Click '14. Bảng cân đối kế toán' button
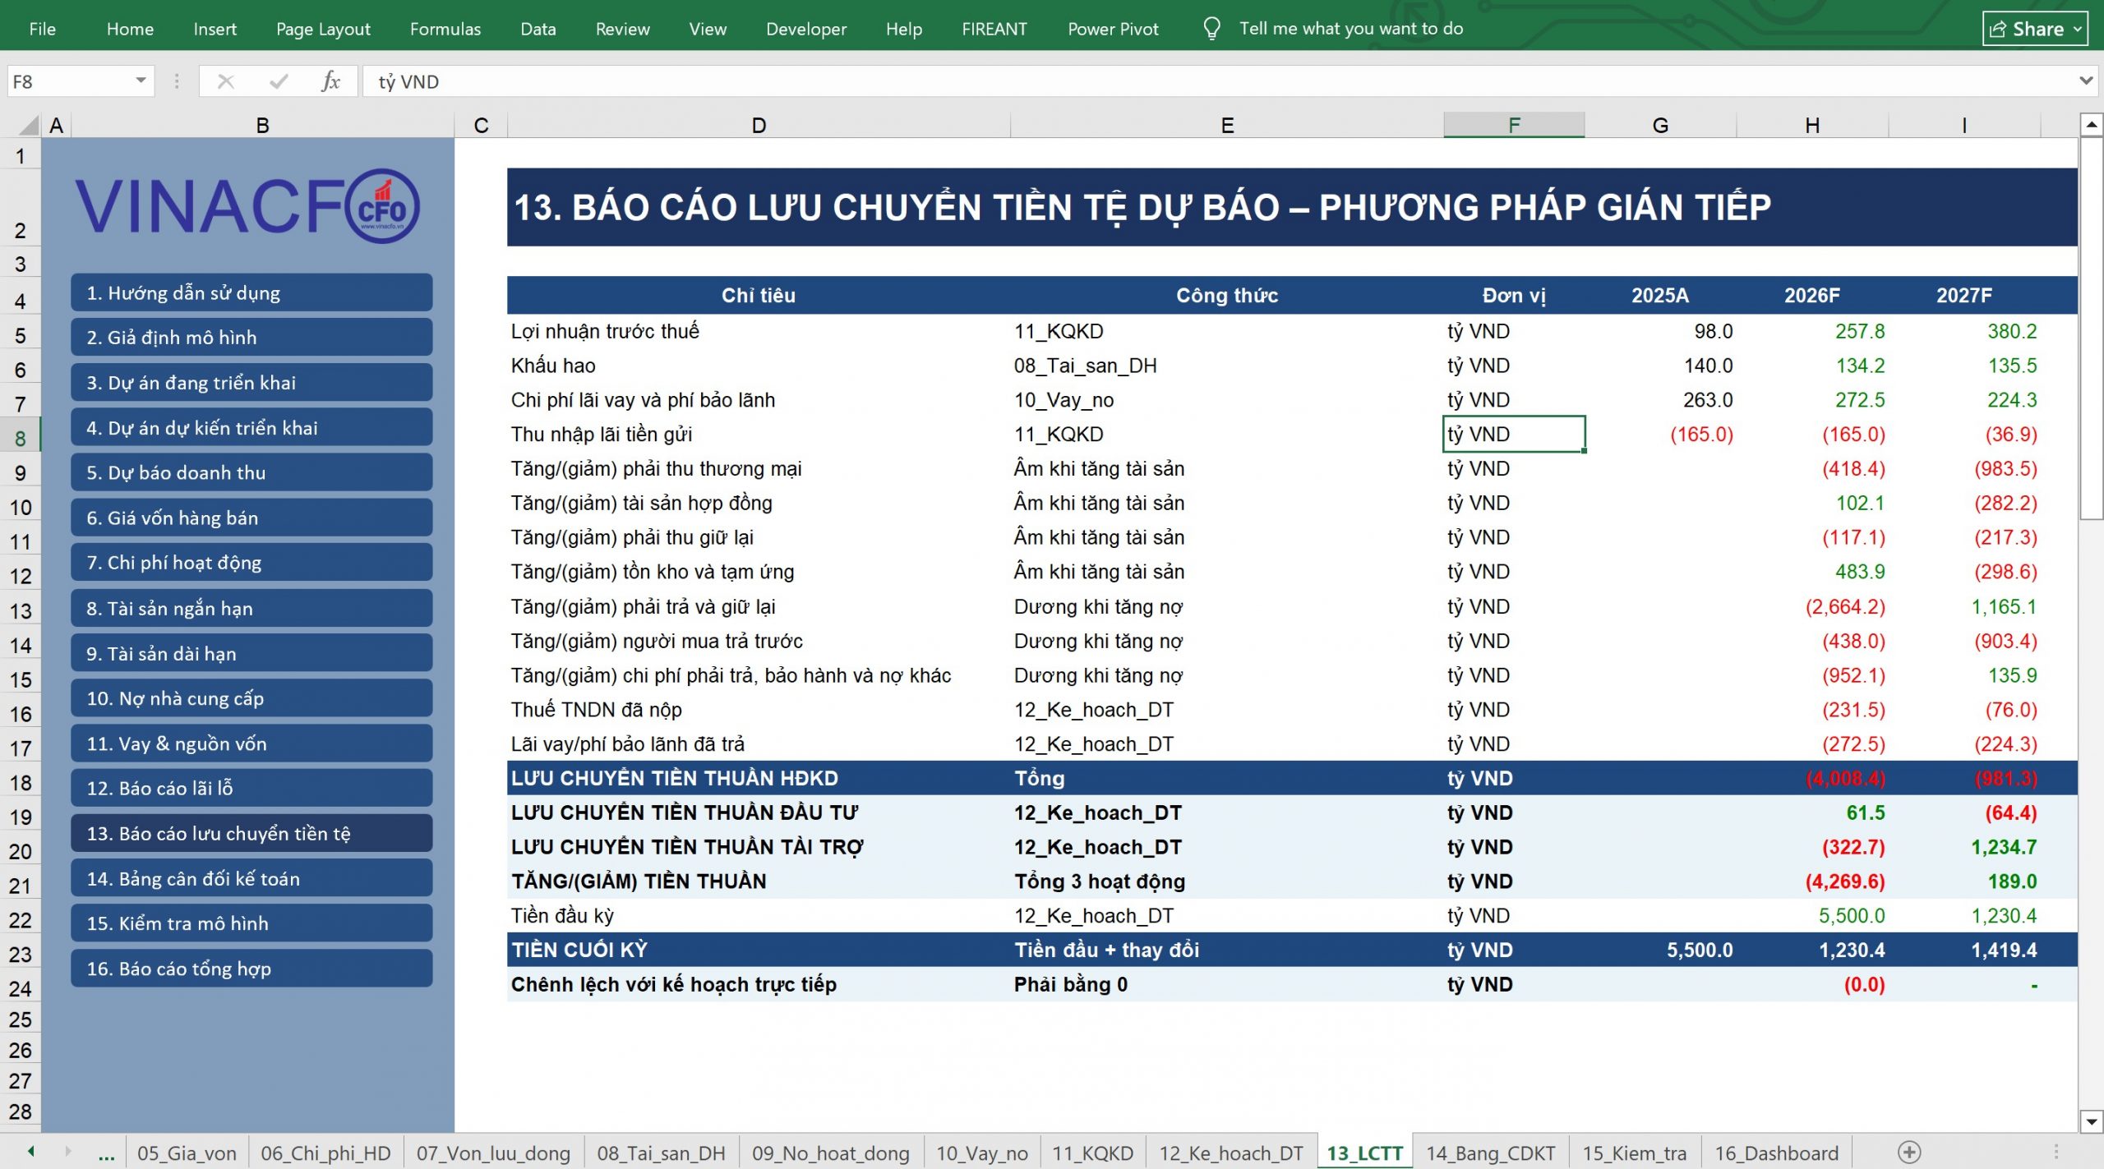2104x1169 pixels. 251,878
